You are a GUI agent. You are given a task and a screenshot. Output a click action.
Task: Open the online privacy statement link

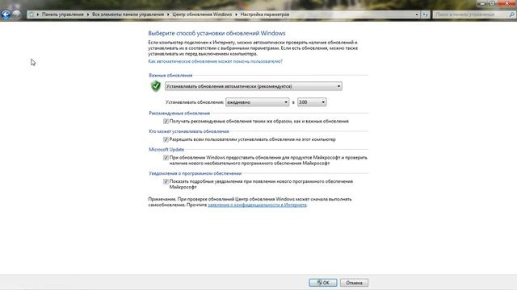pos(257,205)
